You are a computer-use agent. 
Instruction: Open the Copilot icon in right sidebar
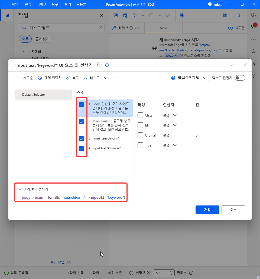click(x=253, y=15)
